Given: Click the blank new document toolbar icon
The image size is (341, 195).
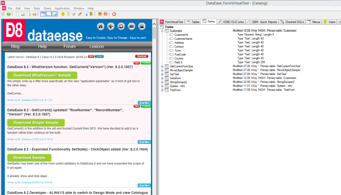Looking at the screenshot, I should (x=18, y=14).
